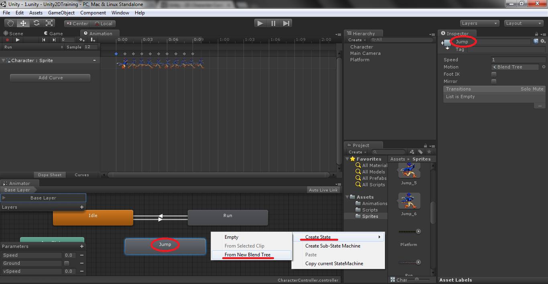548x284 pixels.
Task: Select the Move tool
Action: point(23,23)
